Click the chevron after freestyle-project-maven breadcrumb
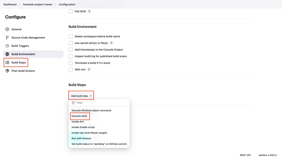 pos(56,4)
